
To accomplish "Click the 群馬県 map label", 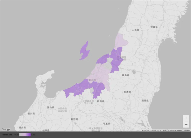I will pyautogui.click(x=101, y=101).
